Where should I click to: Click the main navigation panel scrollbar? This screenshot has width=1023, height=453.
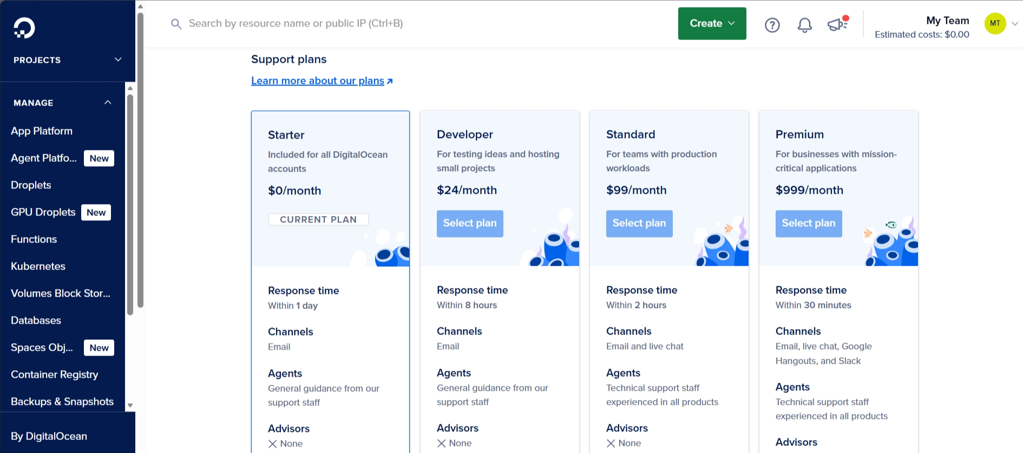point(140,160)
